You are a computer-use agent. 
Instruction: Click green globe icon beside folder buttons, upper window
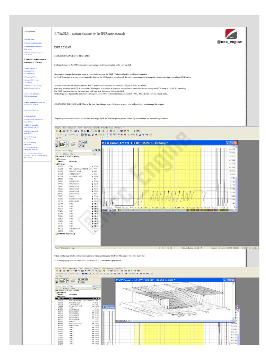click(x=86, y=142)
